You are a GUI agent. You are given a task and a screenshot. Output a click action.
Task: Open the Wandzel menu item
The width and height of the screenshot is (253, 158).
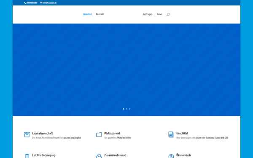[x=87, y=14]
